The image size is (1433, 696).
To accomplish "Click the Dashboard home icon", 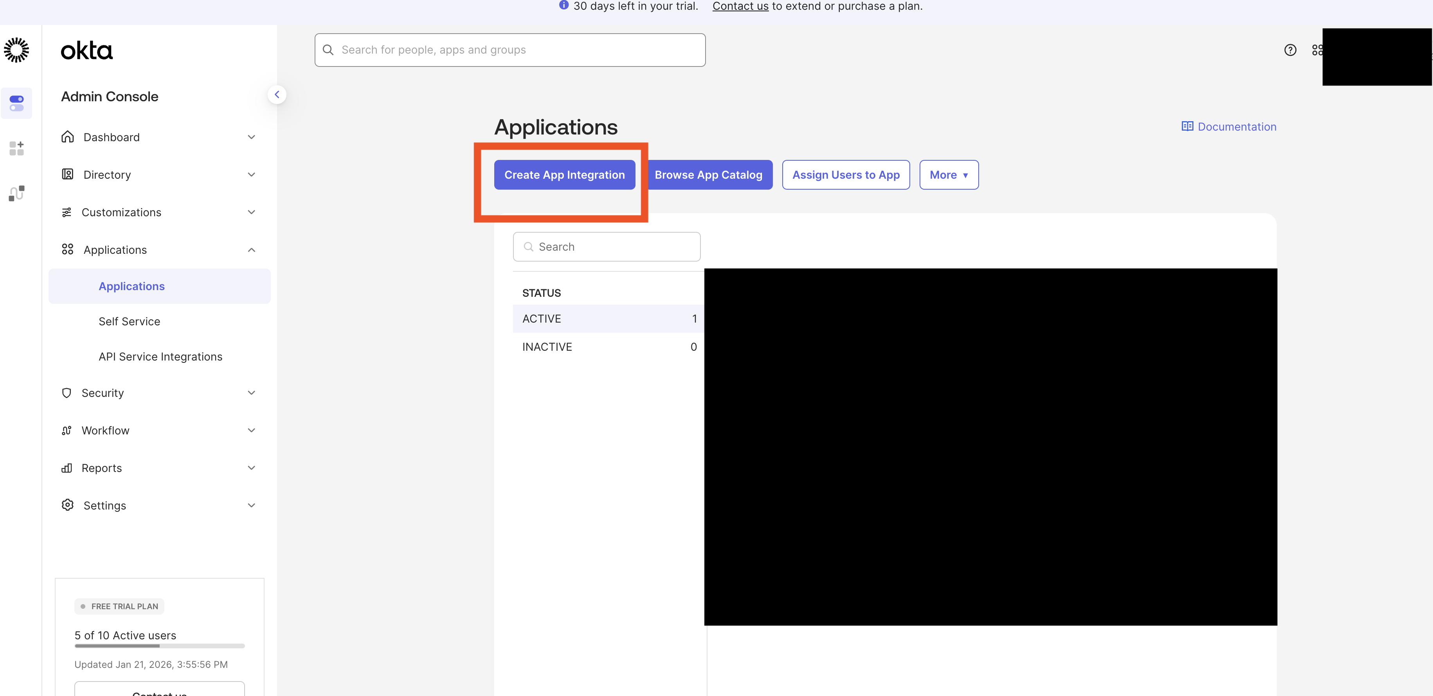I will 67,137.
